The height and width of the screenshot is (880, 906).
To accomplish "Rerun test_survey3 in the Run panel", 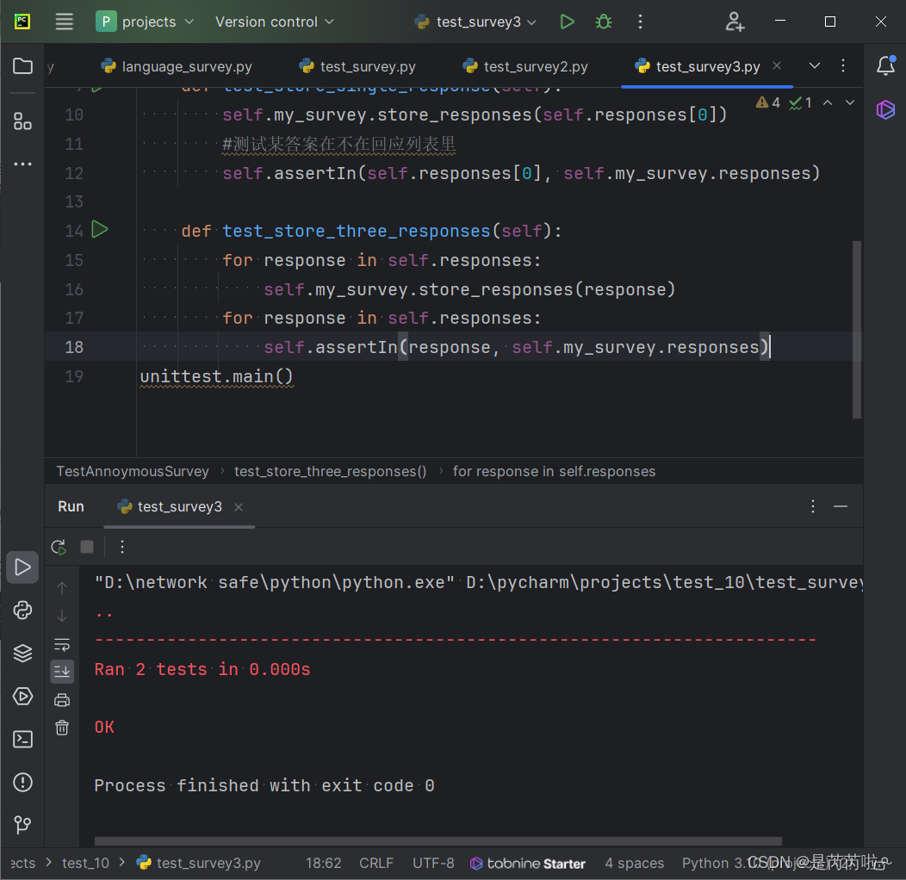I will pyautogui.click(x=59, y=547).
